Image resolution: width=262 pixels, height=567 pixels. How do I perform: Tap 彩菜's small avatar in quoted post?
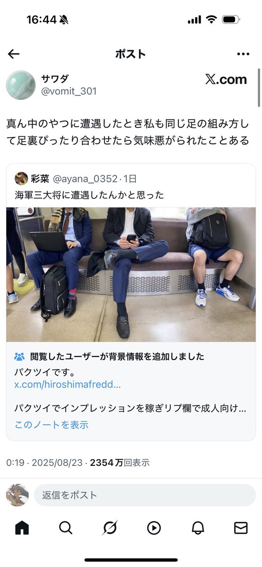pos(21,179)
